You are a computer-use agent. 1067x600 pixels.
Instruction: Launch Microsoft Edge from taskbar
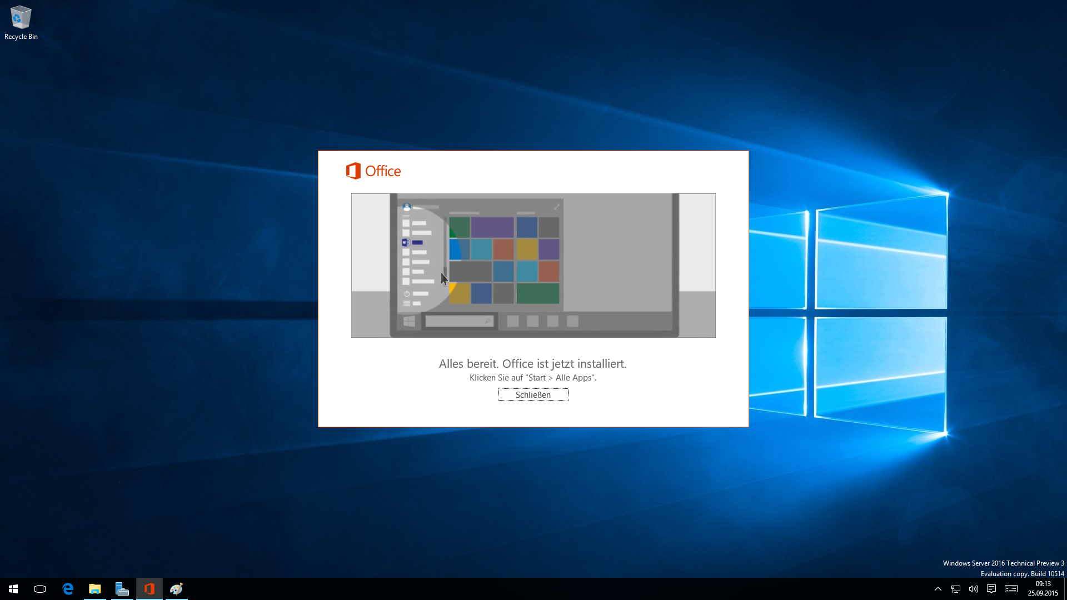click(x=68, y=589)
